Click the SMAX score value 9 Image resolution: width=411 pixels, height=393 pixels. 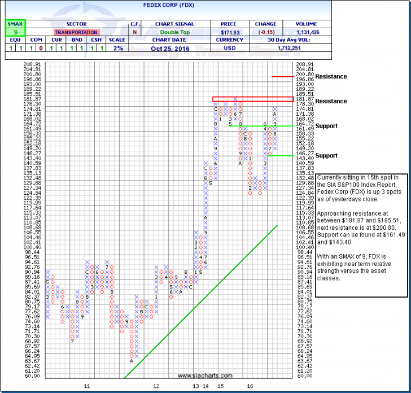pyautogui.click(x=14, y=33)
